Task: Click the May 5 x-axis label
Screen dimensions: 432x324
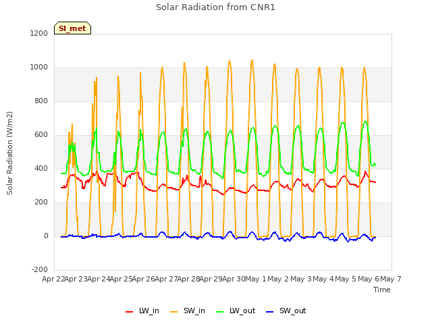Action: tap(346, 279)
